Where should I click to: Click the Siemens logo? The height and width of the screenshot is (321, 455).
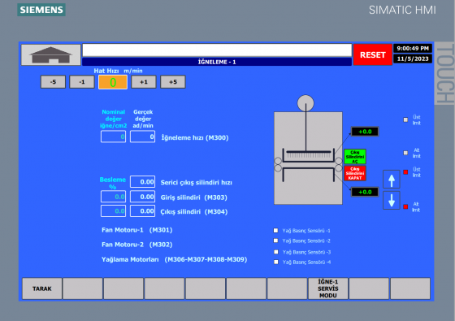[x=41, y=10]
